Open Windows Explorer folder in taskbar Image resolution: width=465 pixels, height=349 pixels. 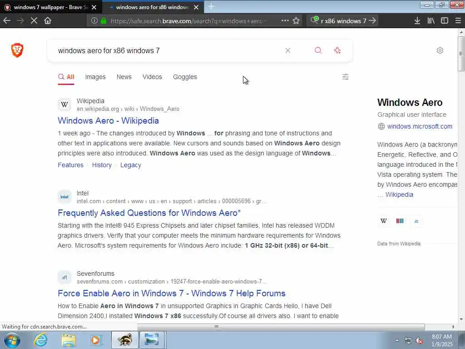click(69, 340)
